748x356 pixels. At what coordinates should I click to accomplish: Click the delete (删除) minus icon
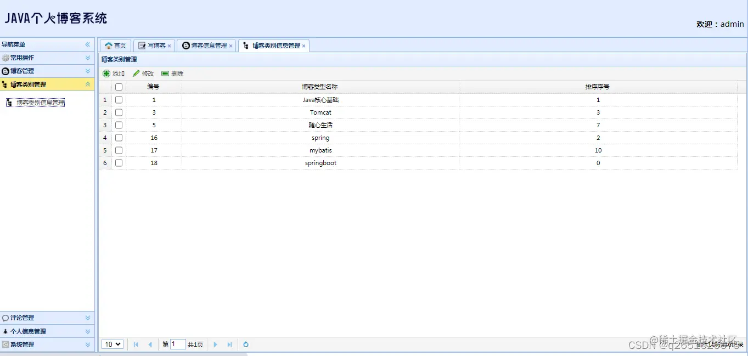click(165, 74)
